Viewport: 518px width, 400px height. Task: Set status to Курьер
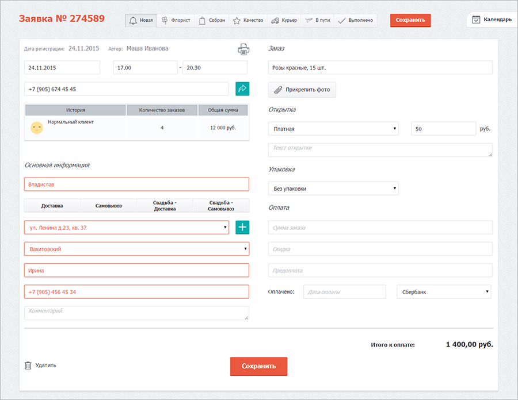point(284,21)
